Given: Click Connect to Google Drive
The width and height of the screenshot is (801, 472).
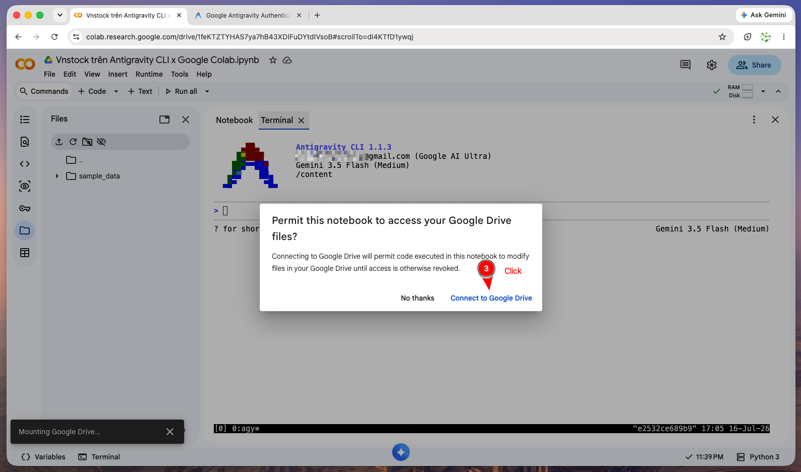Looking at the screenshot, I should click(491, 298).
